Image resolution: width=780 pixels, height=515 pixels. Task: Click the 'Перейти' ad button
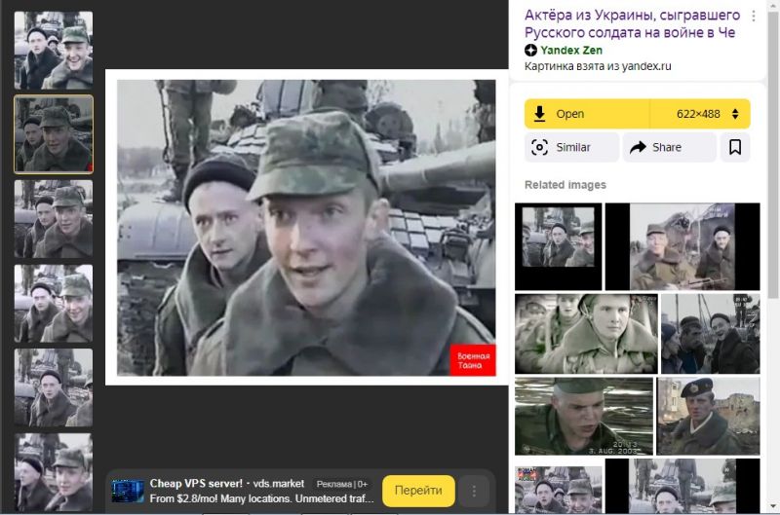418,491
